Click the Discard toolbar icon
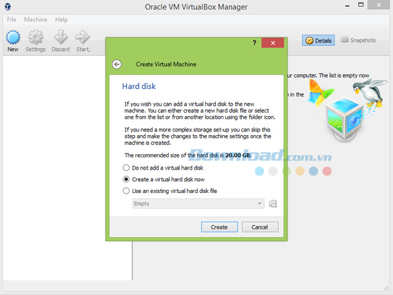 [x=60, y=41]
